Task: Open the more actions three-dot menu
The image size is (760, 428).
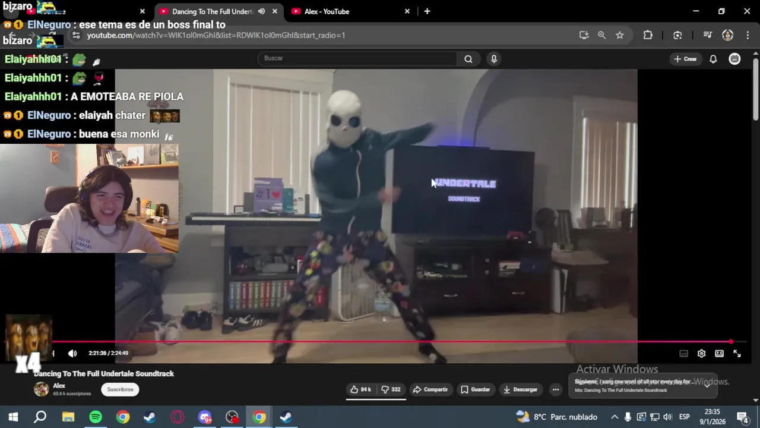Action: [556, 389]
